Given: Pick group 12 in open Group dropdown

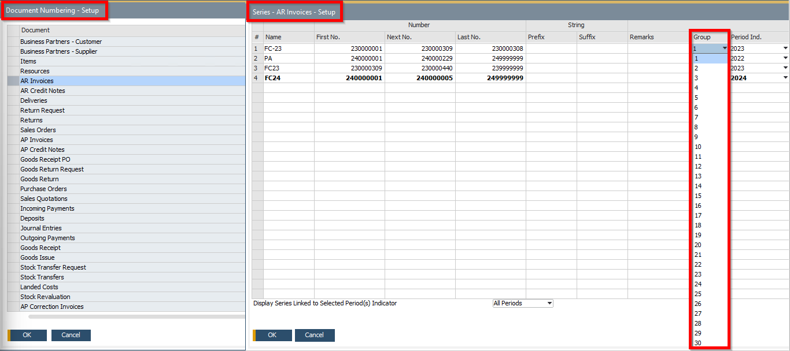Looking at the screenshot, I should coord(698,166).
